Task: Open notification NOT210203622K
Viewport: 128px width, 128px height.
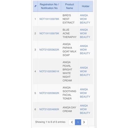Action: (x=49, y=50)
